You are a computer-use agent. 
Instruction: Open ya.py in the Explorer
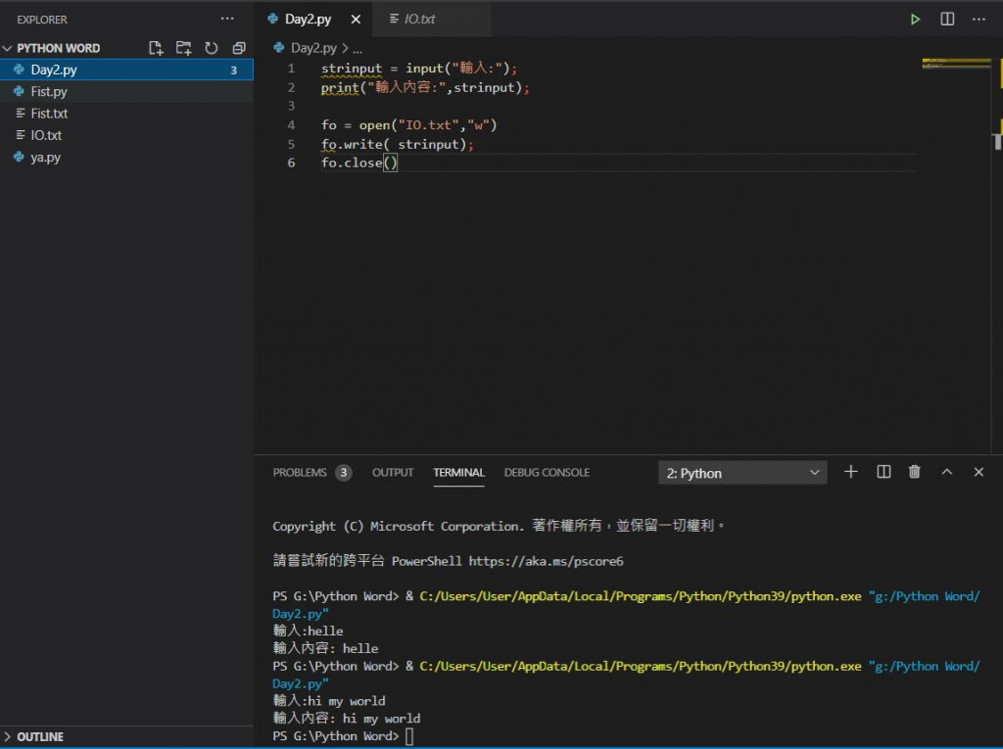[x=126, y=157]
